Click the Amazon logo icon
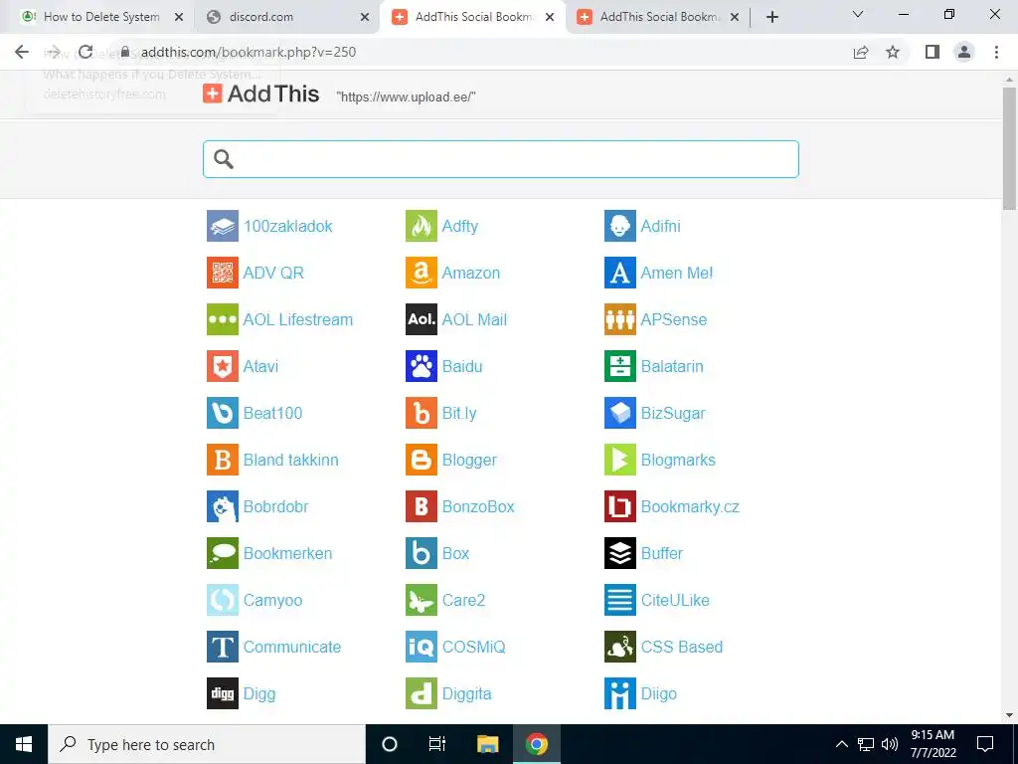This screenshot has width=1018, height=764. click(421, 273)
